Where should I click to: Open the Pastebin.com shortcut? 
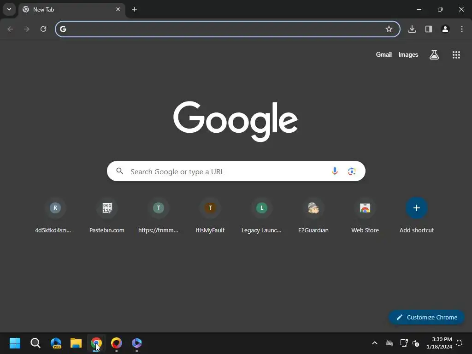click(107, 216)
